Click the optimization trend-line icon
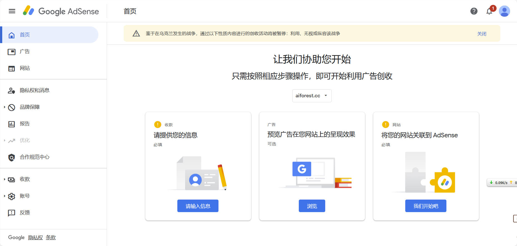This screenshot has height=246, width=517. [11, 141]
